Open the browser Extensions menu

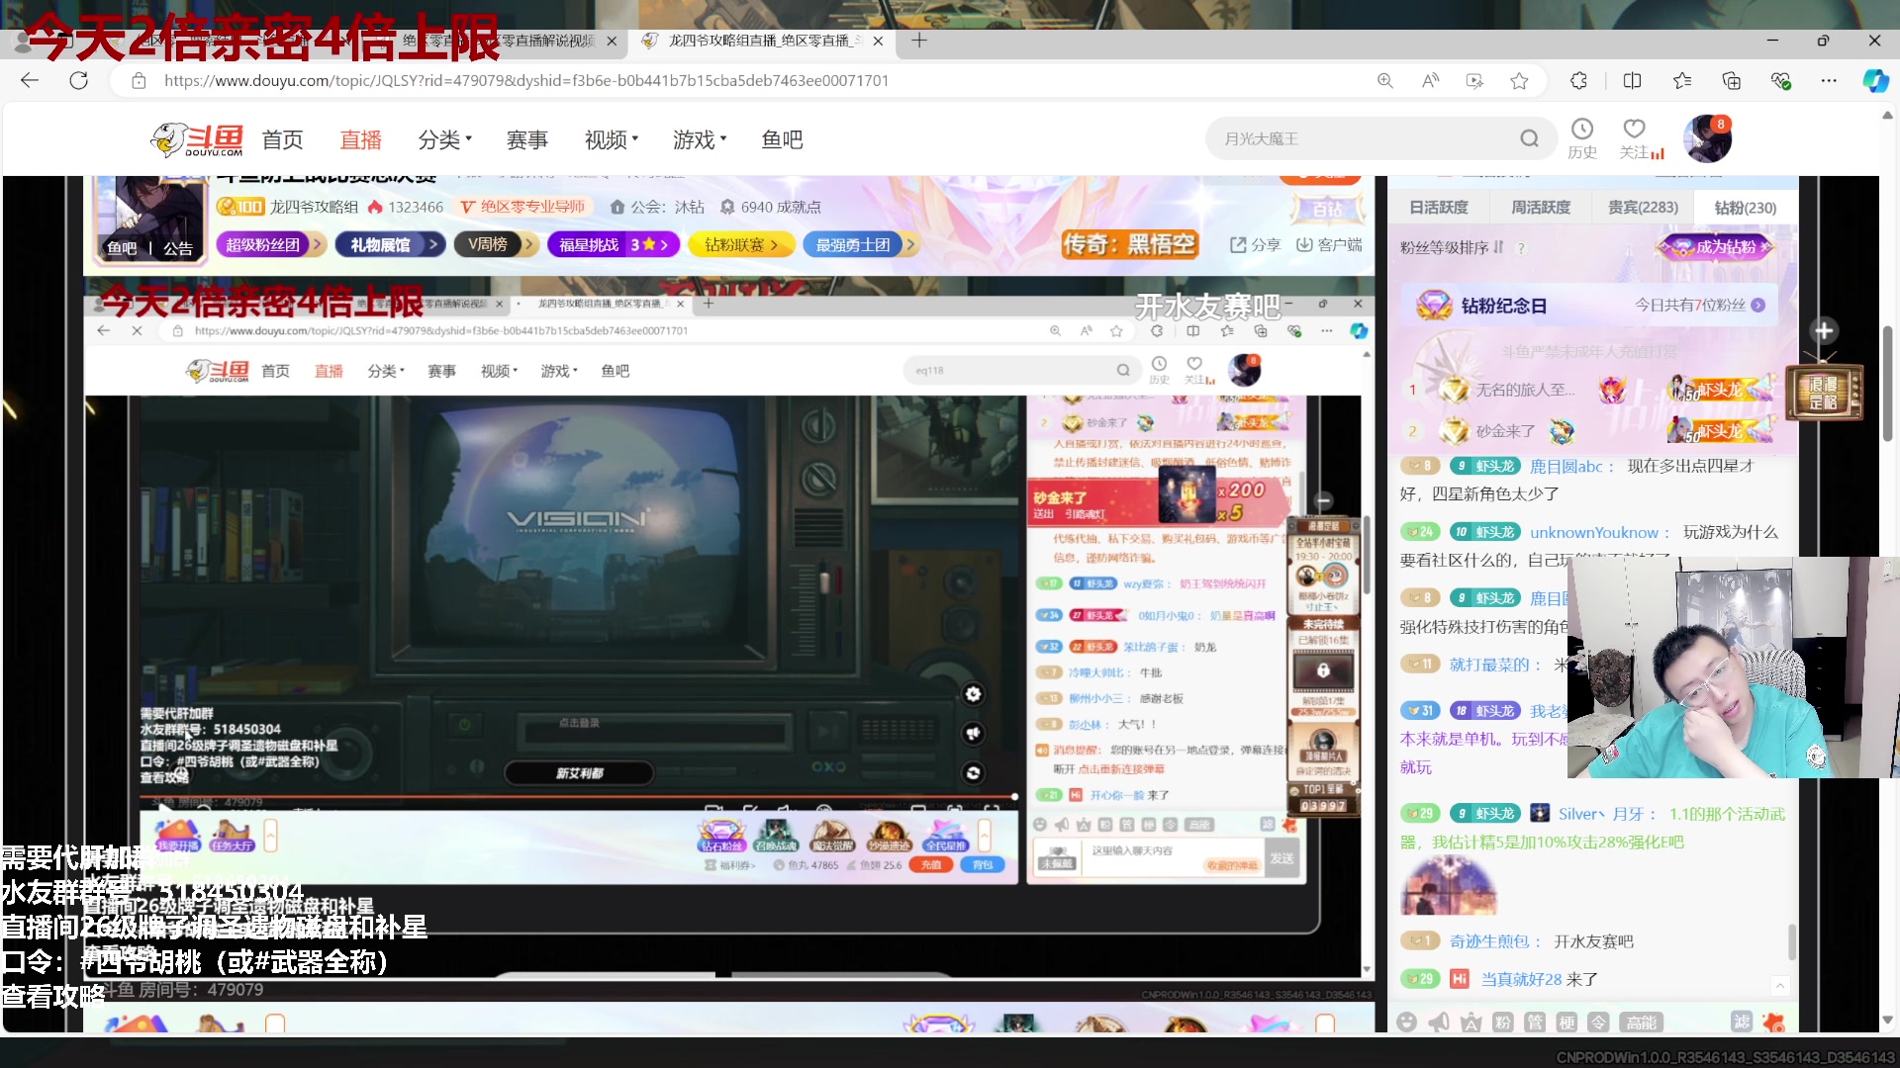point(1578,81)
